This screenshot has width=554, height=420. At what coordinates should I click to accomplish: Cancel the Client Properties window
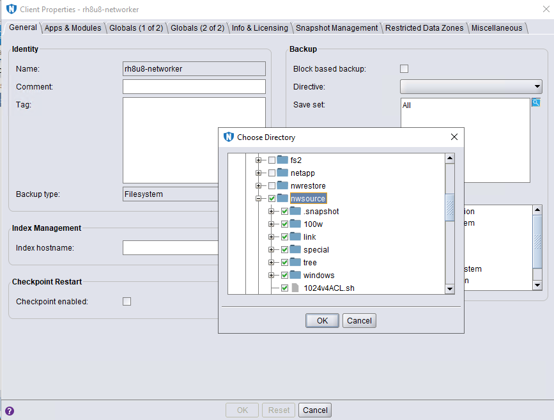pyautogui.click(x=315, y=410)
